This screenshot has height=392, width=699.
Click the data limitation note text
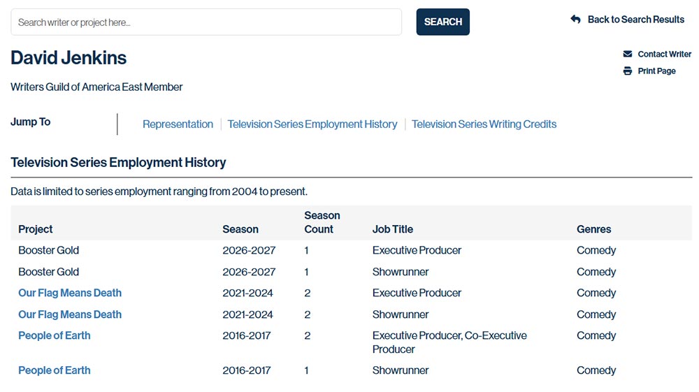pyautogui.click(x=159, y=191)
